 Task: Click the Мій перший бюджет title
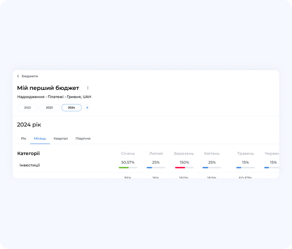48,88
